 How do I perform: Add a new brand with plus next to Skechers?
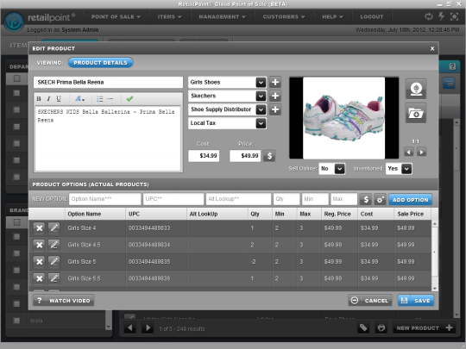tap(275, 96)
